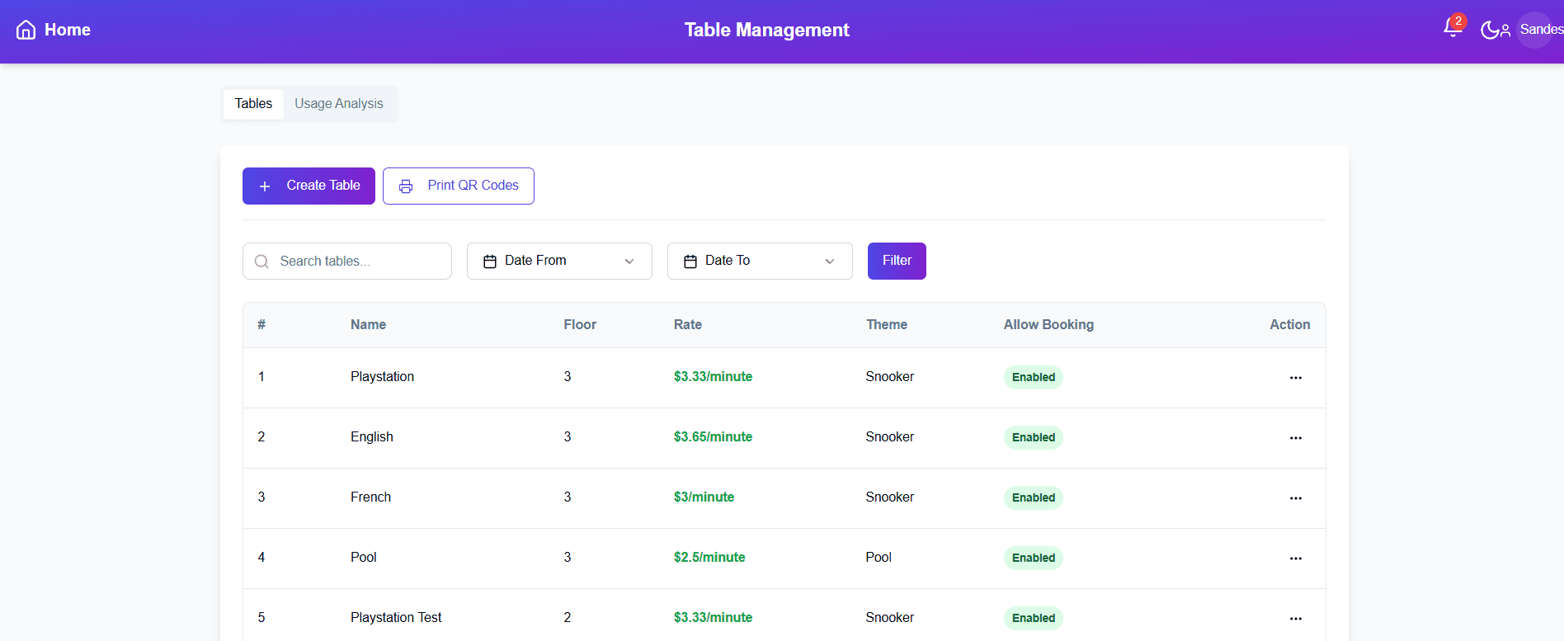Click the Rate column header
This screenshot has height=641, width=1564.
[688, 325]
